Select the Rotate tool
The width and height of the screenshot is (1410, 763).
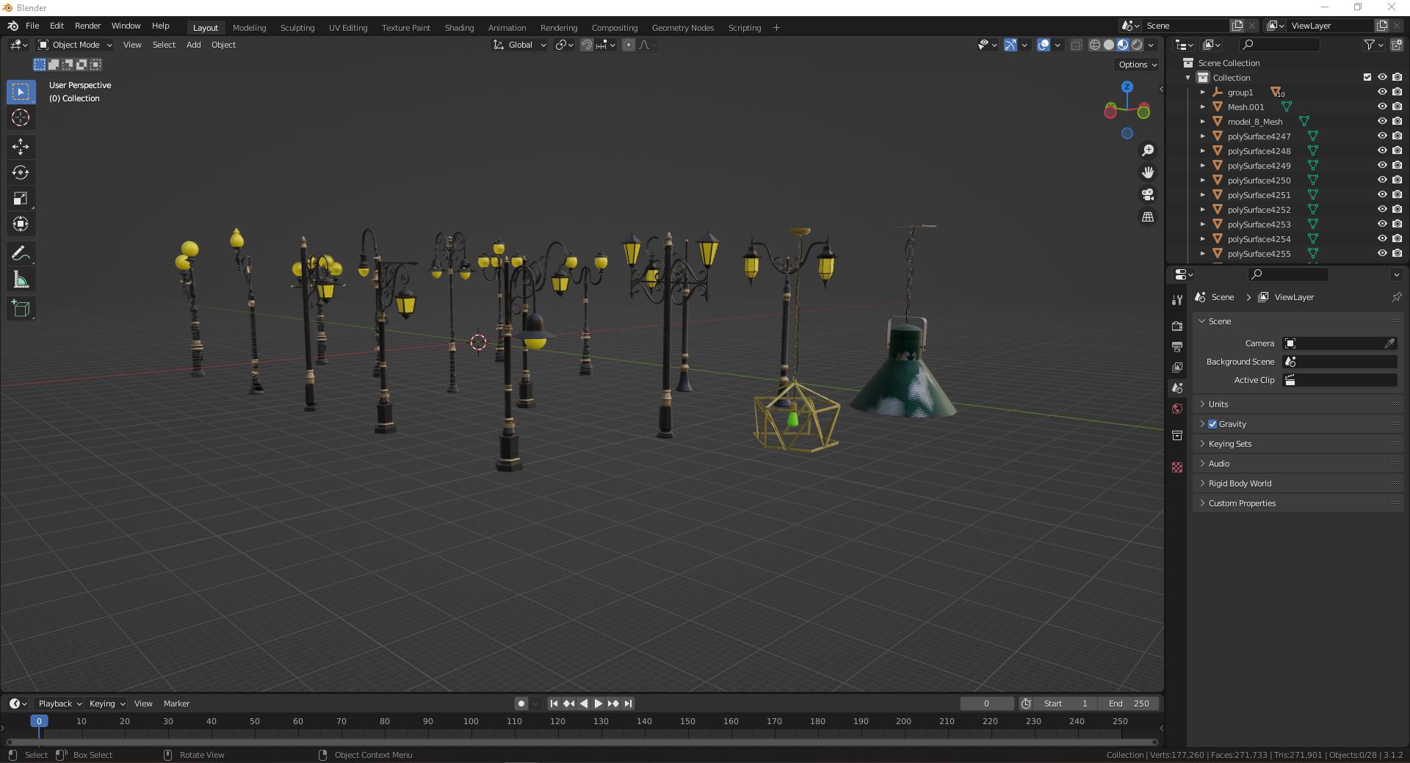pos(21,172)
